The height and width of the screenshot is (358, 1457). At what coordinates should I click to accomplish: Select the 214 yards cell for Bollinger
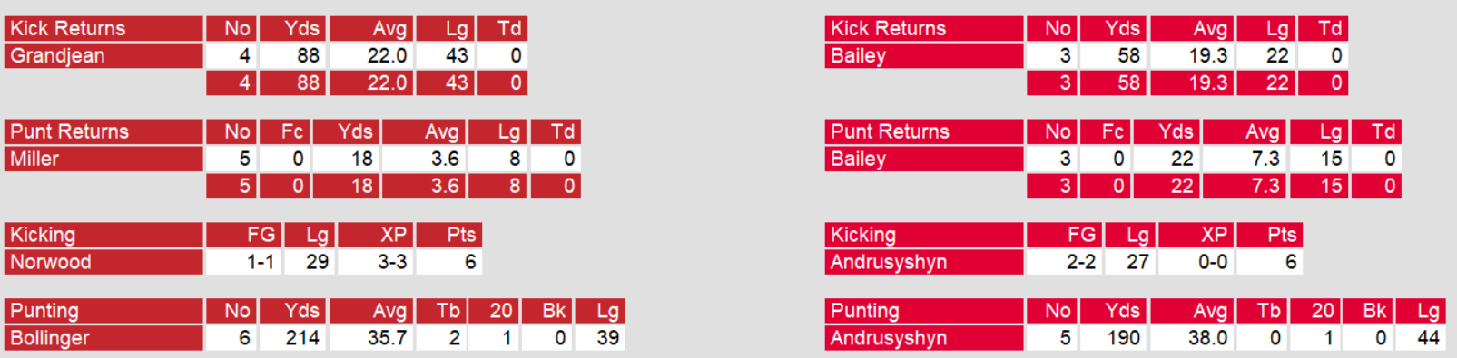[x=293, y=338]
